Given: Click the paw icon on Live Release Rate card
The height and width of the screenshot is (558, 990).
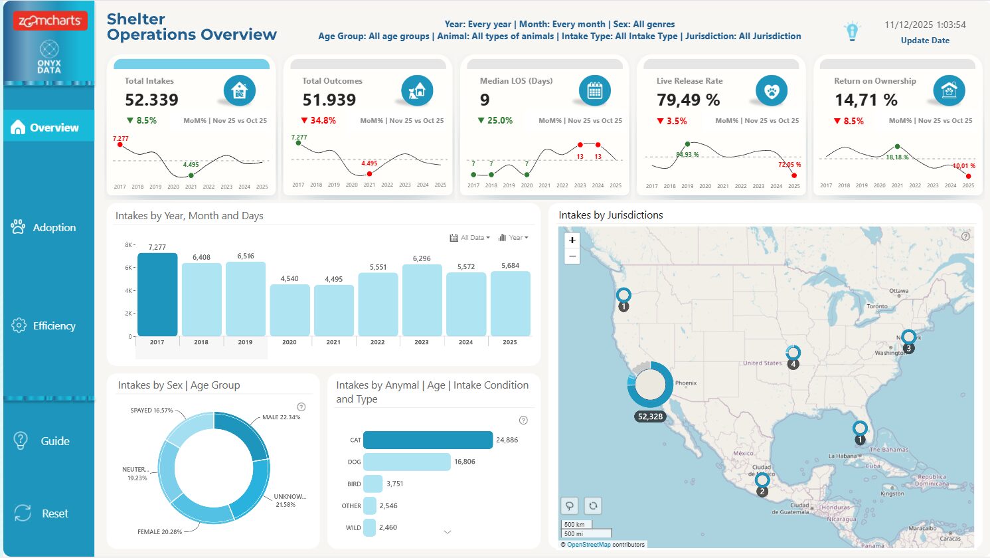Looking at the screenshot, I should tap(772, 91).
